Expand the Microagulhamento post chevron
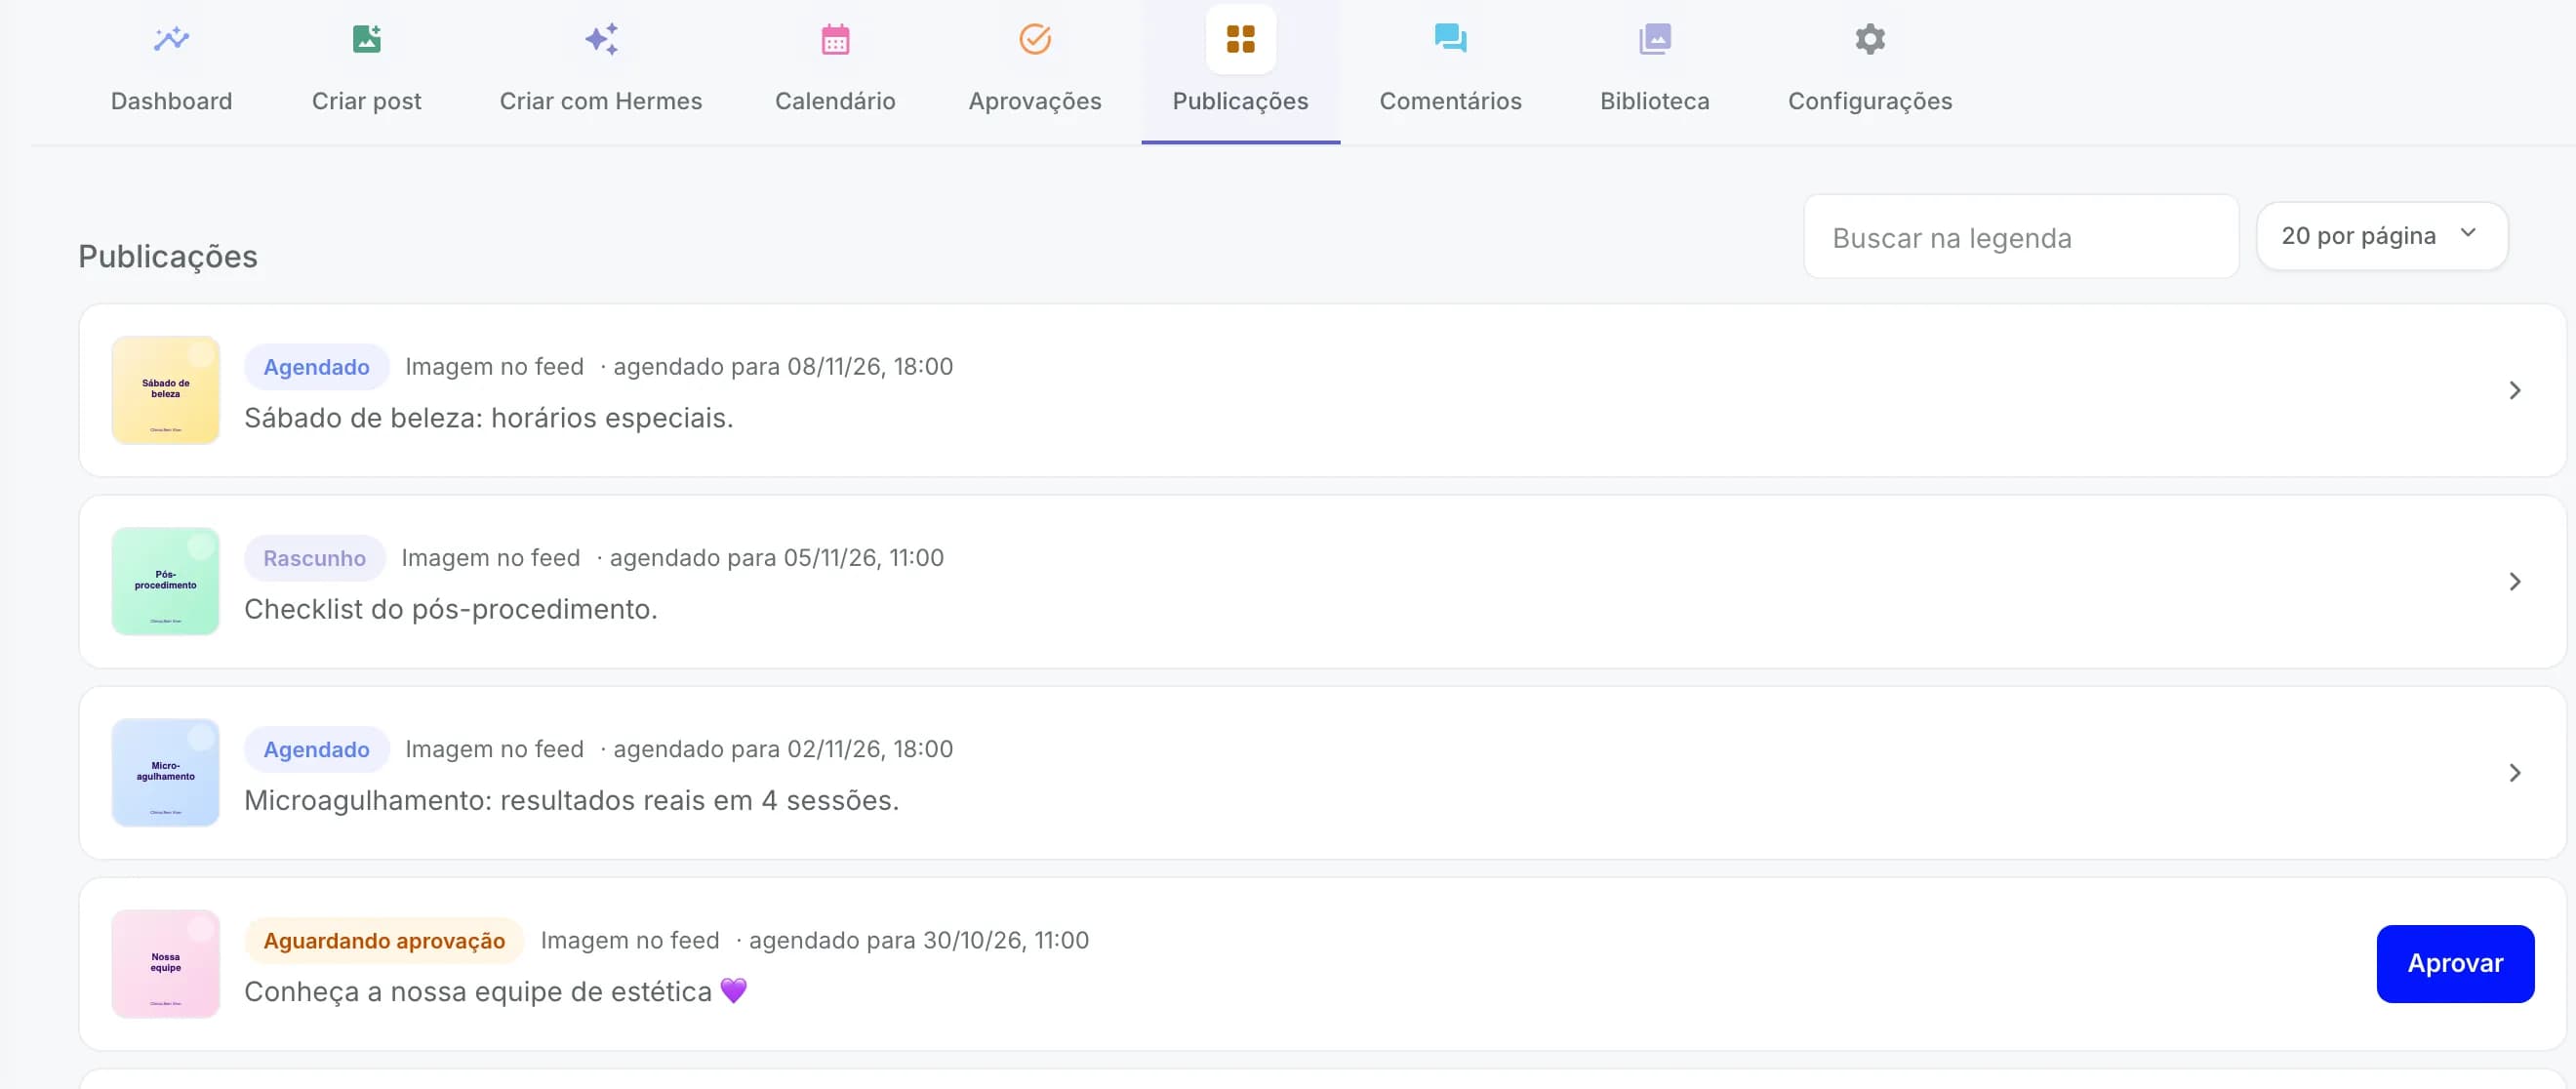Viewport: 2576px width, 1089px height. pos(2514,772)
